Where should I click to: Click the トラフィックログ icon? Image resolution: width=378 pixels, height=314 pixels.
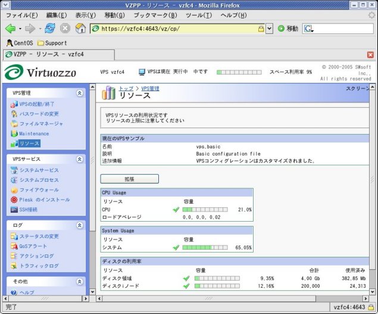tap(14, 266)
